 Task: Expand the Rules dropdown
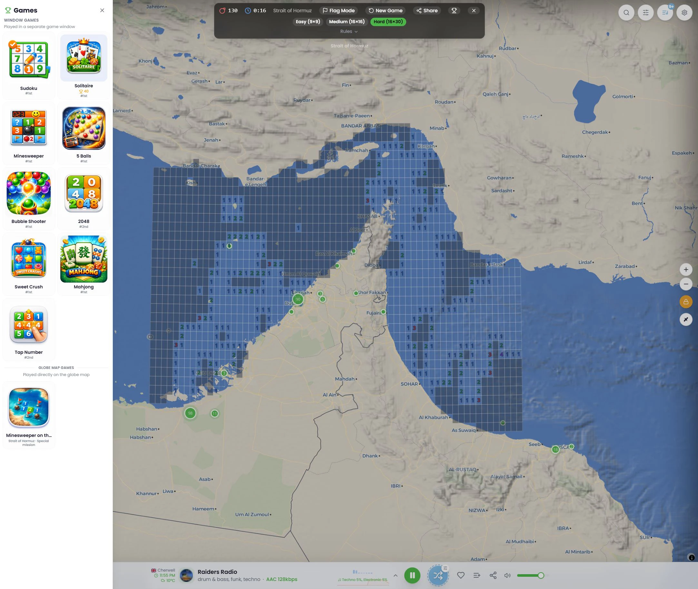(x=349, y=31)
